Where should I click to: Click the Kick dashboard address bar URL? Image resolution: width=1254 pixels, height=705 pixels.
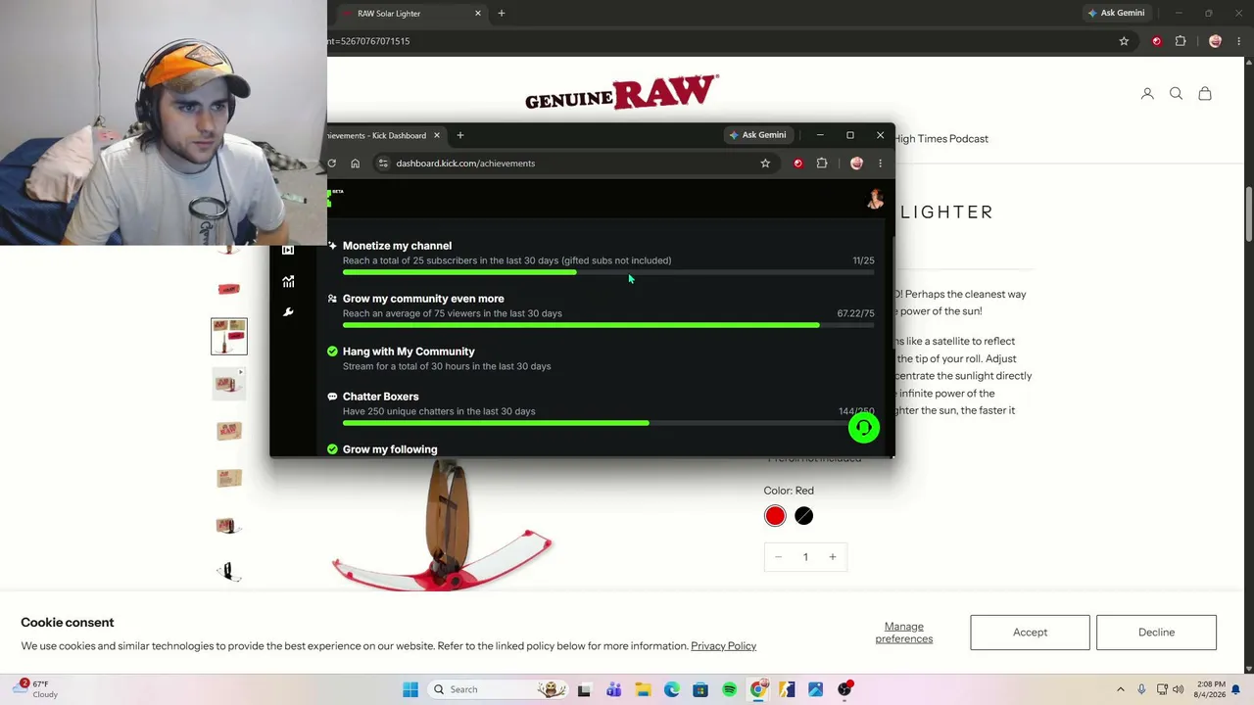[x=465, y=164]
